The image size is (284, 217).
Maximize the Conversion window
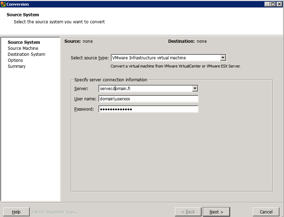click(273, 4)
